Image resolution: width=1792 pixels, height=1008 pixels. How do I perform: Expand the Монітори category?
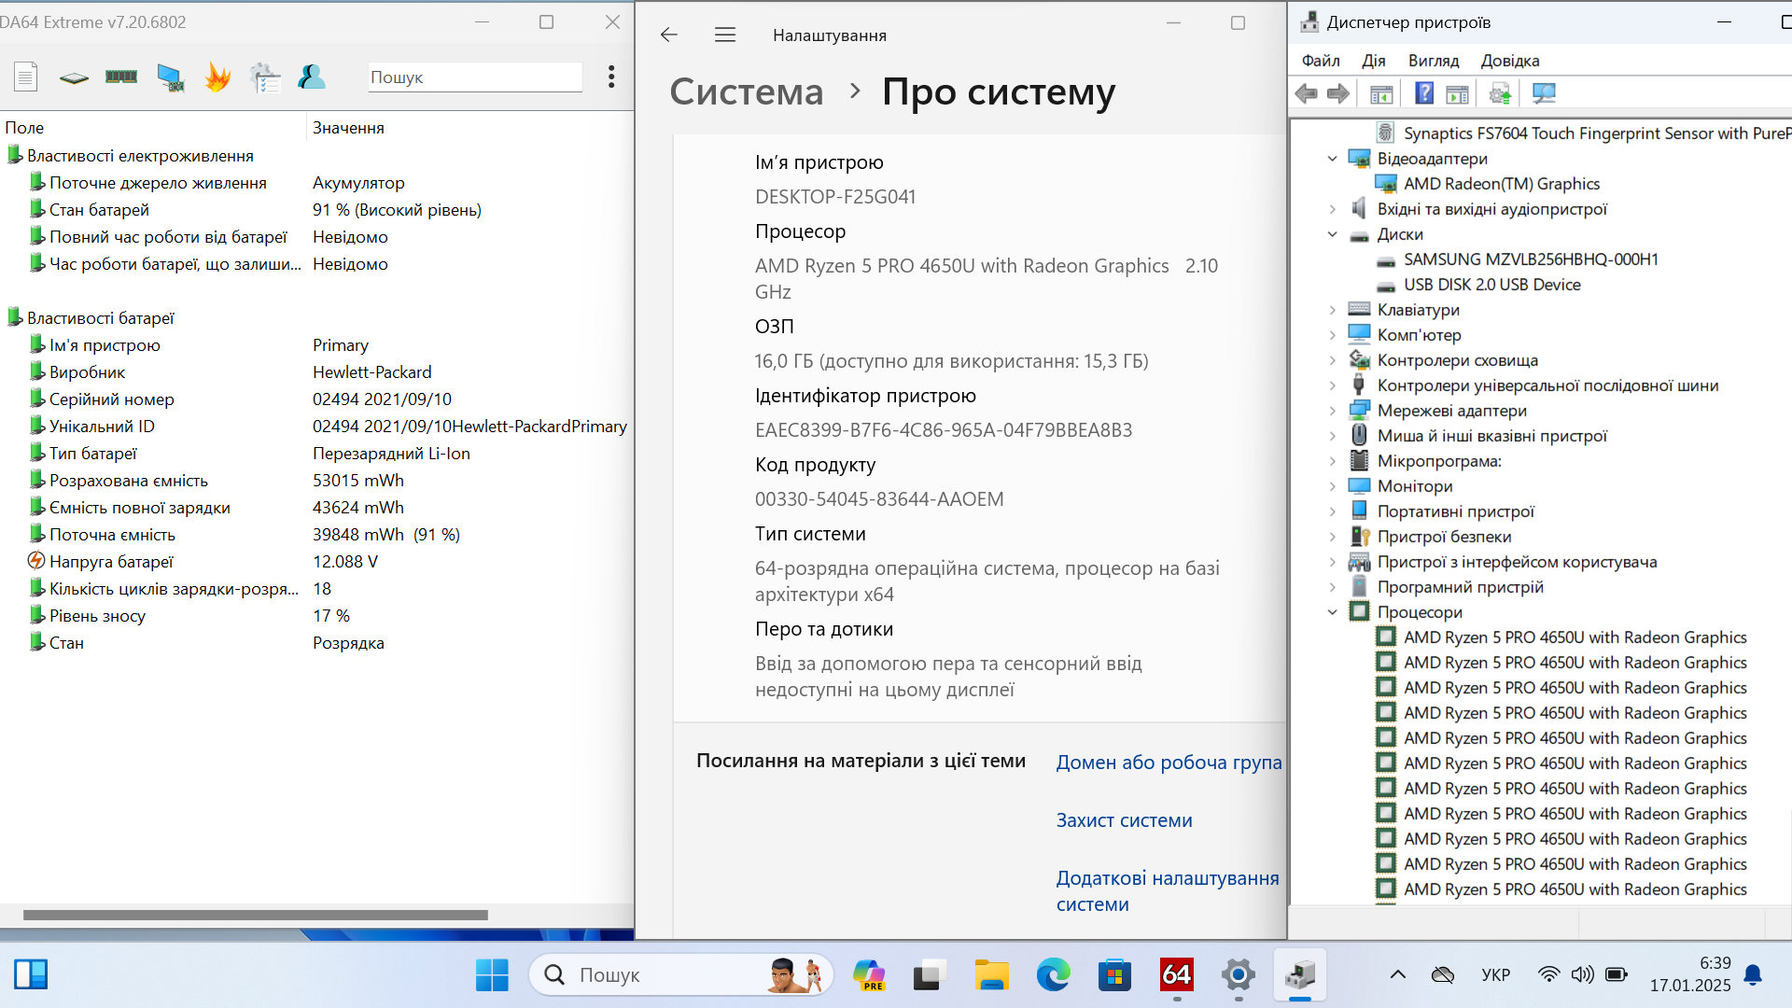[1333, 486]
